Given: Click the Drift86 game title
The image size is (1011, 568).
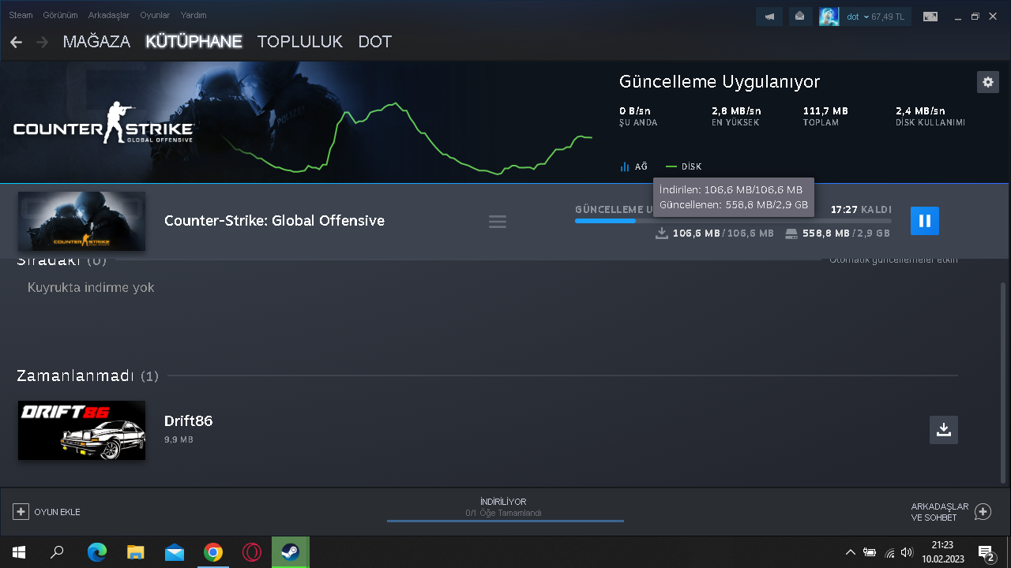Looking at the screenshot, I should (x=188, y=421).
